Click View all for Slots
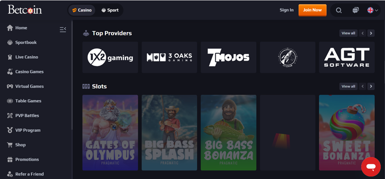The height and width of the screenshot is (179, 385). (x=348, y=86)
